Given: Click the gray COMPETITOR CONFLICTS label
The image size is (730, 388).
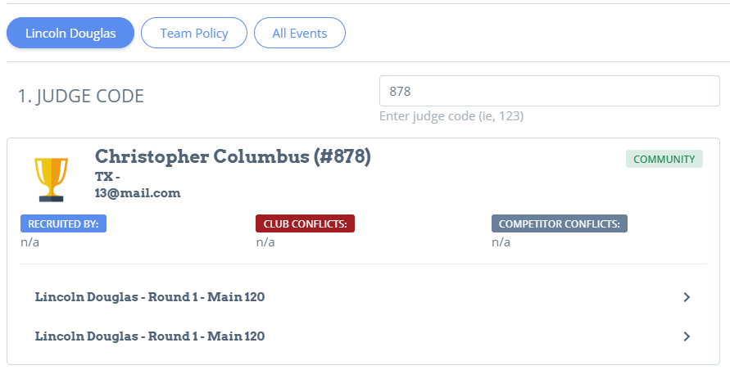Looking at the screenshot, I should click(559, 223).
